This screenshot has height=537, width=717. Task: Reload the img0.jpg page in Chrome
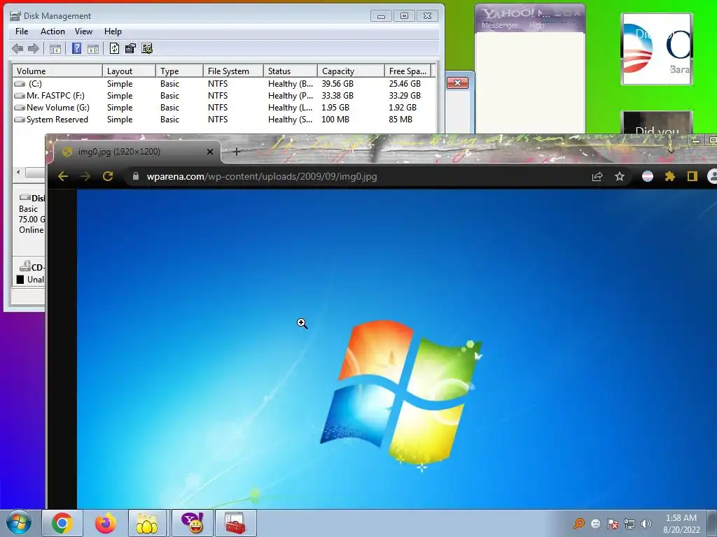[x=108, y=176]
